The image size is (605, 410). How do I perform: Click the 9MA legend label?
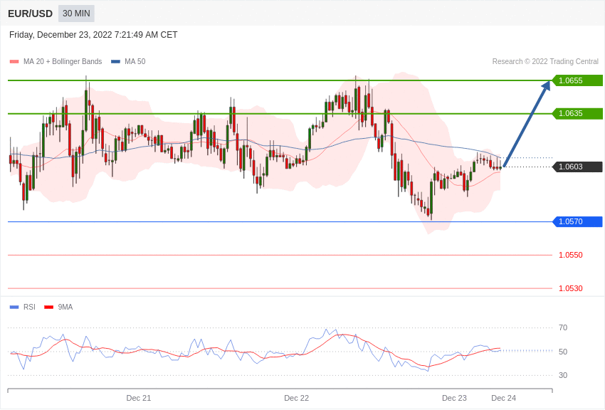click(x=65, y=307)
